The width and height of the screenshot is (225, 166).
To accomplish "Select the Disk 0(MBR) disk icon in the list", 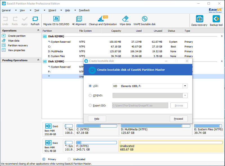I will [45, 37].
